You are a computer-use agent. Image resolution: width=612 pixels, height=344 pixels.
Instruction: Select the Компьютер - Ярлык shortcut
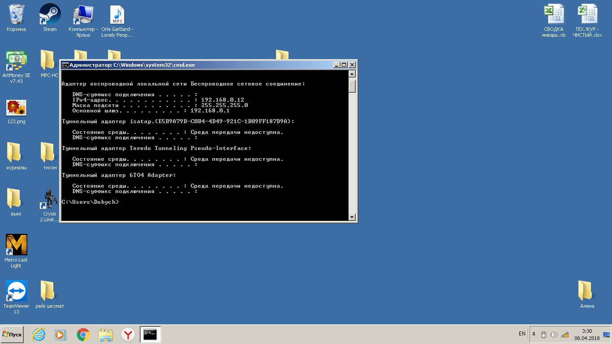coord(83,21)
